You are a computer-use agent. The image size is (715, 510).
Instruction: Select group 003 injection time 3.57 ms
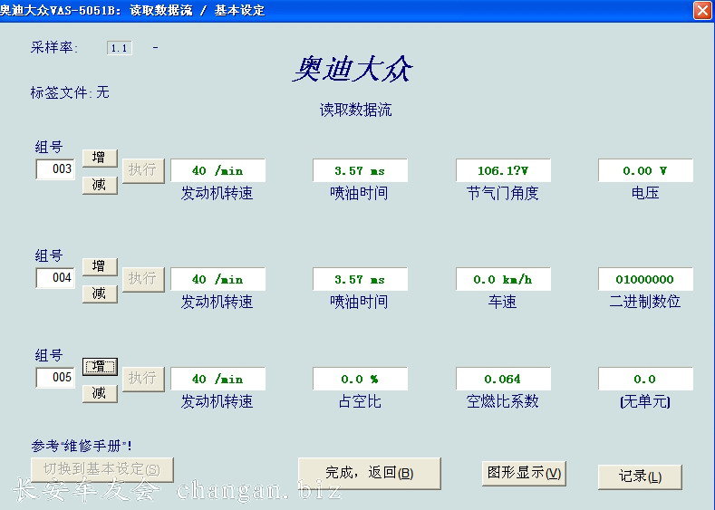(361, 170)
